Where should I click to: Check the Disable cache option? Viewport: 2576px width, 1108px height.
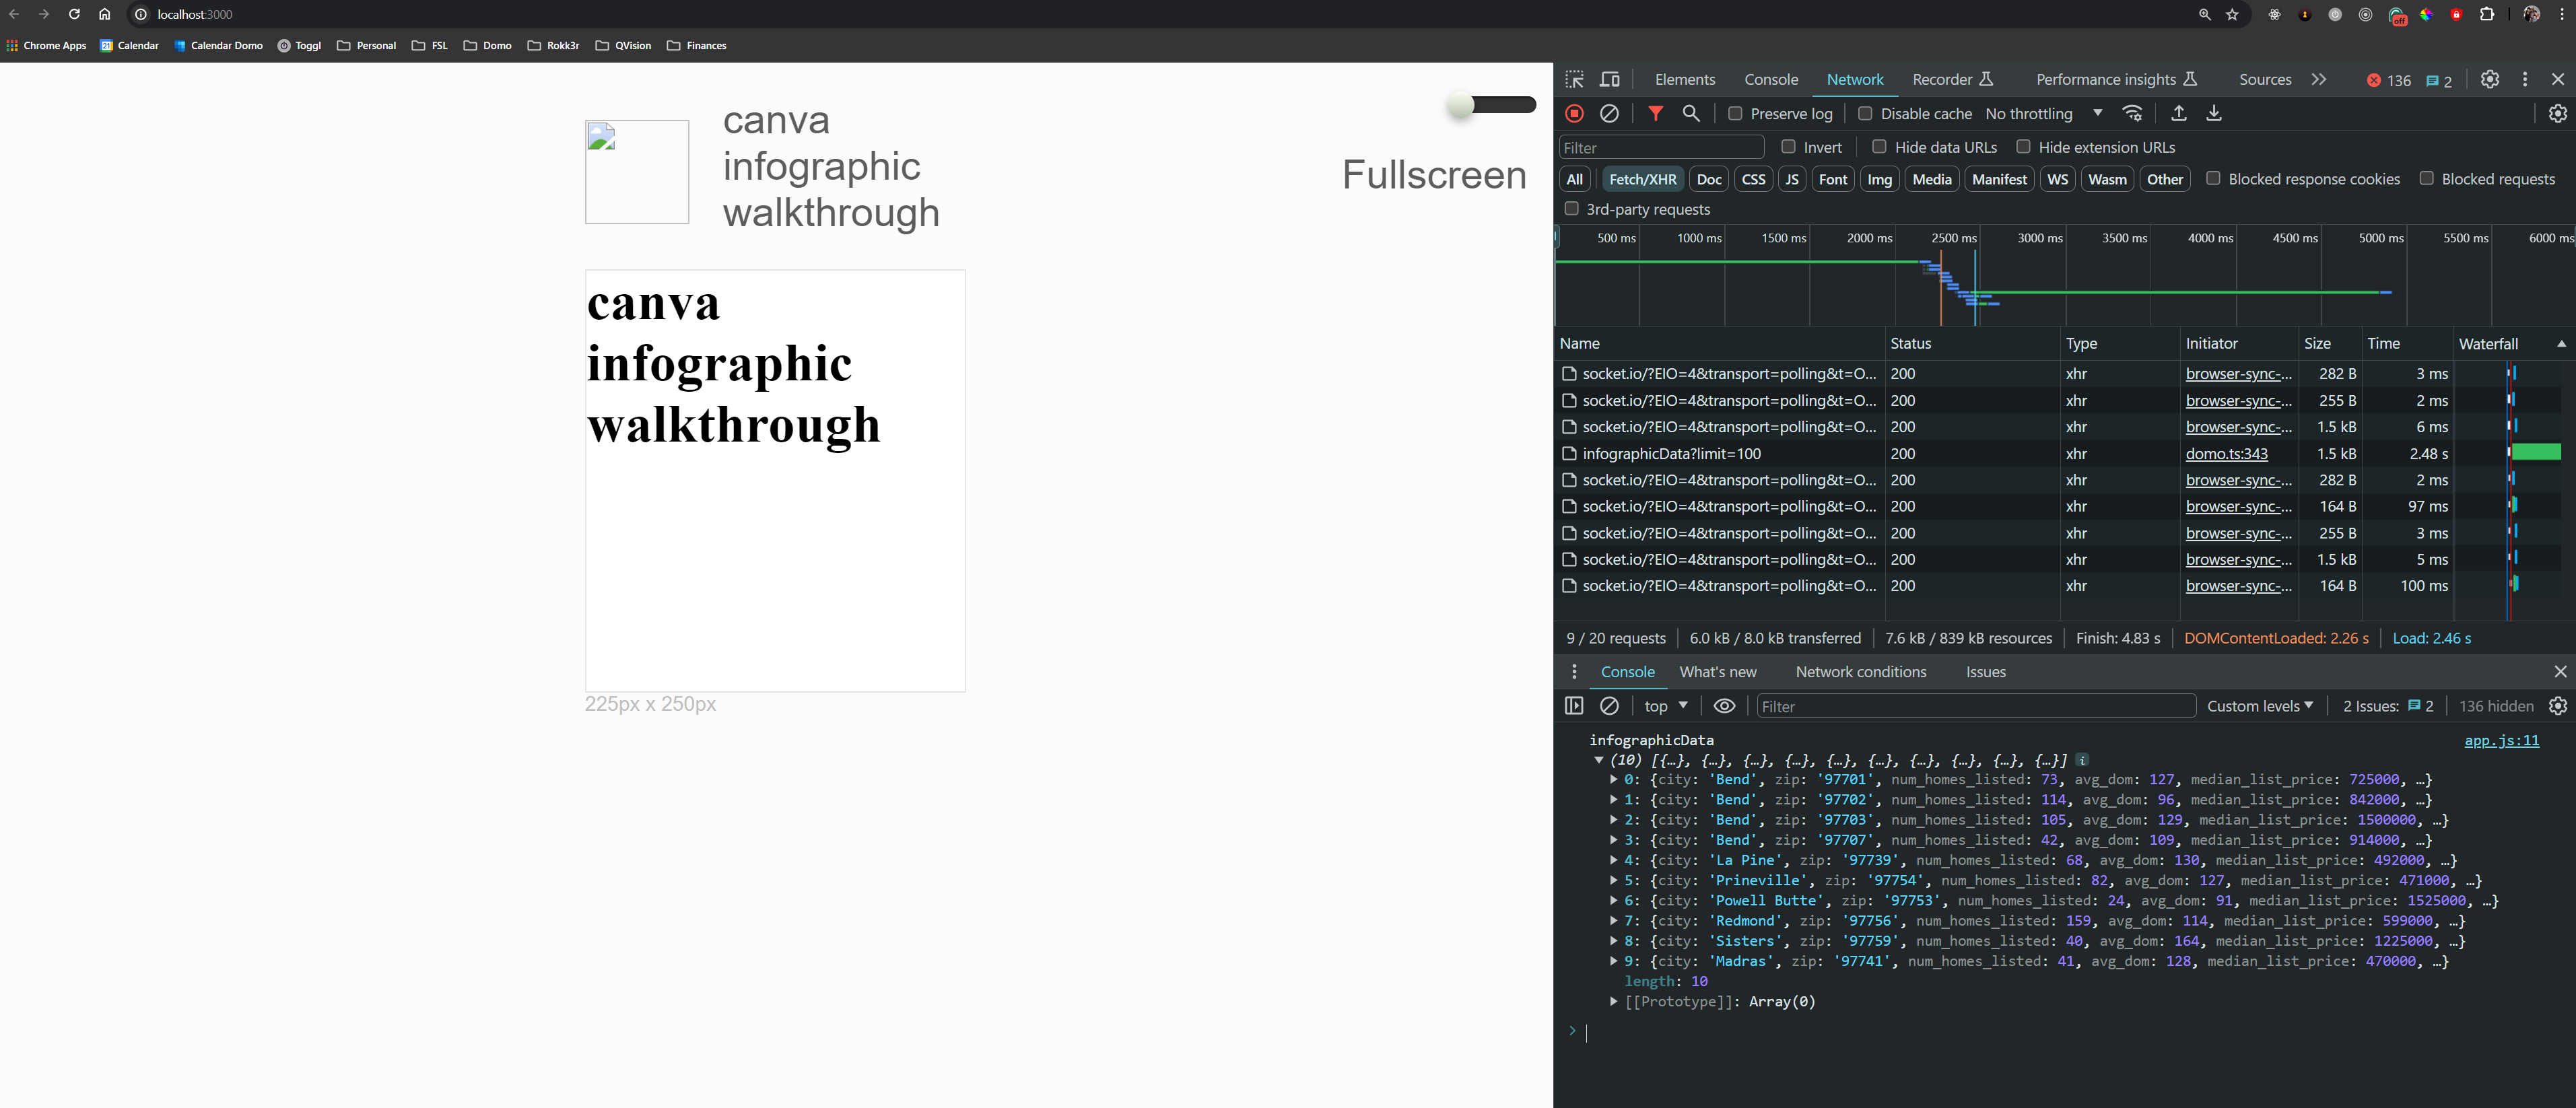1865,114
